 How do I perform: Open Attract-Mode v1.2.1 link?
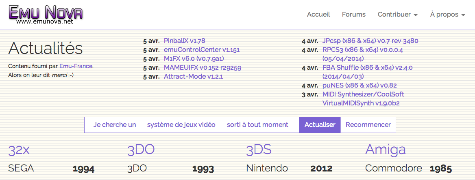(x=193, y=77)
